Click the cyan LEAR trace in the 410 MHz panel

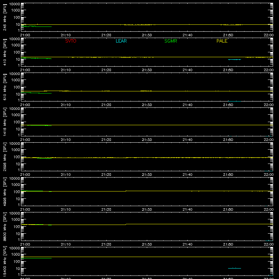point(234,60)
